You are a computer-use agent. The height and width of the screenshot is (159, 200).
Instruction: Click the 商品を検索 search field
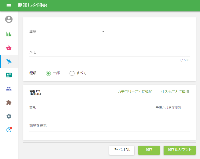(110, 126)
